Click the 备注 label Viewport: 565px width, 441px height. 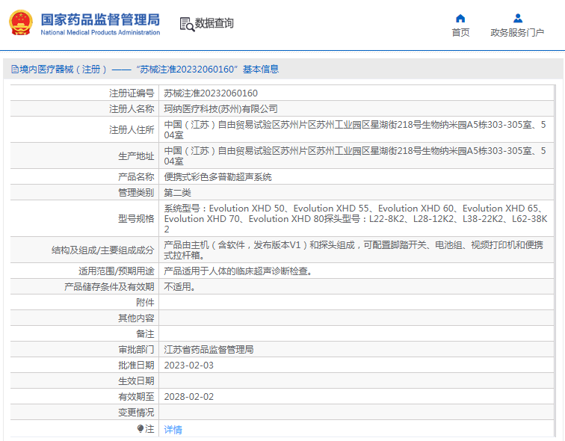pos(145,334)
